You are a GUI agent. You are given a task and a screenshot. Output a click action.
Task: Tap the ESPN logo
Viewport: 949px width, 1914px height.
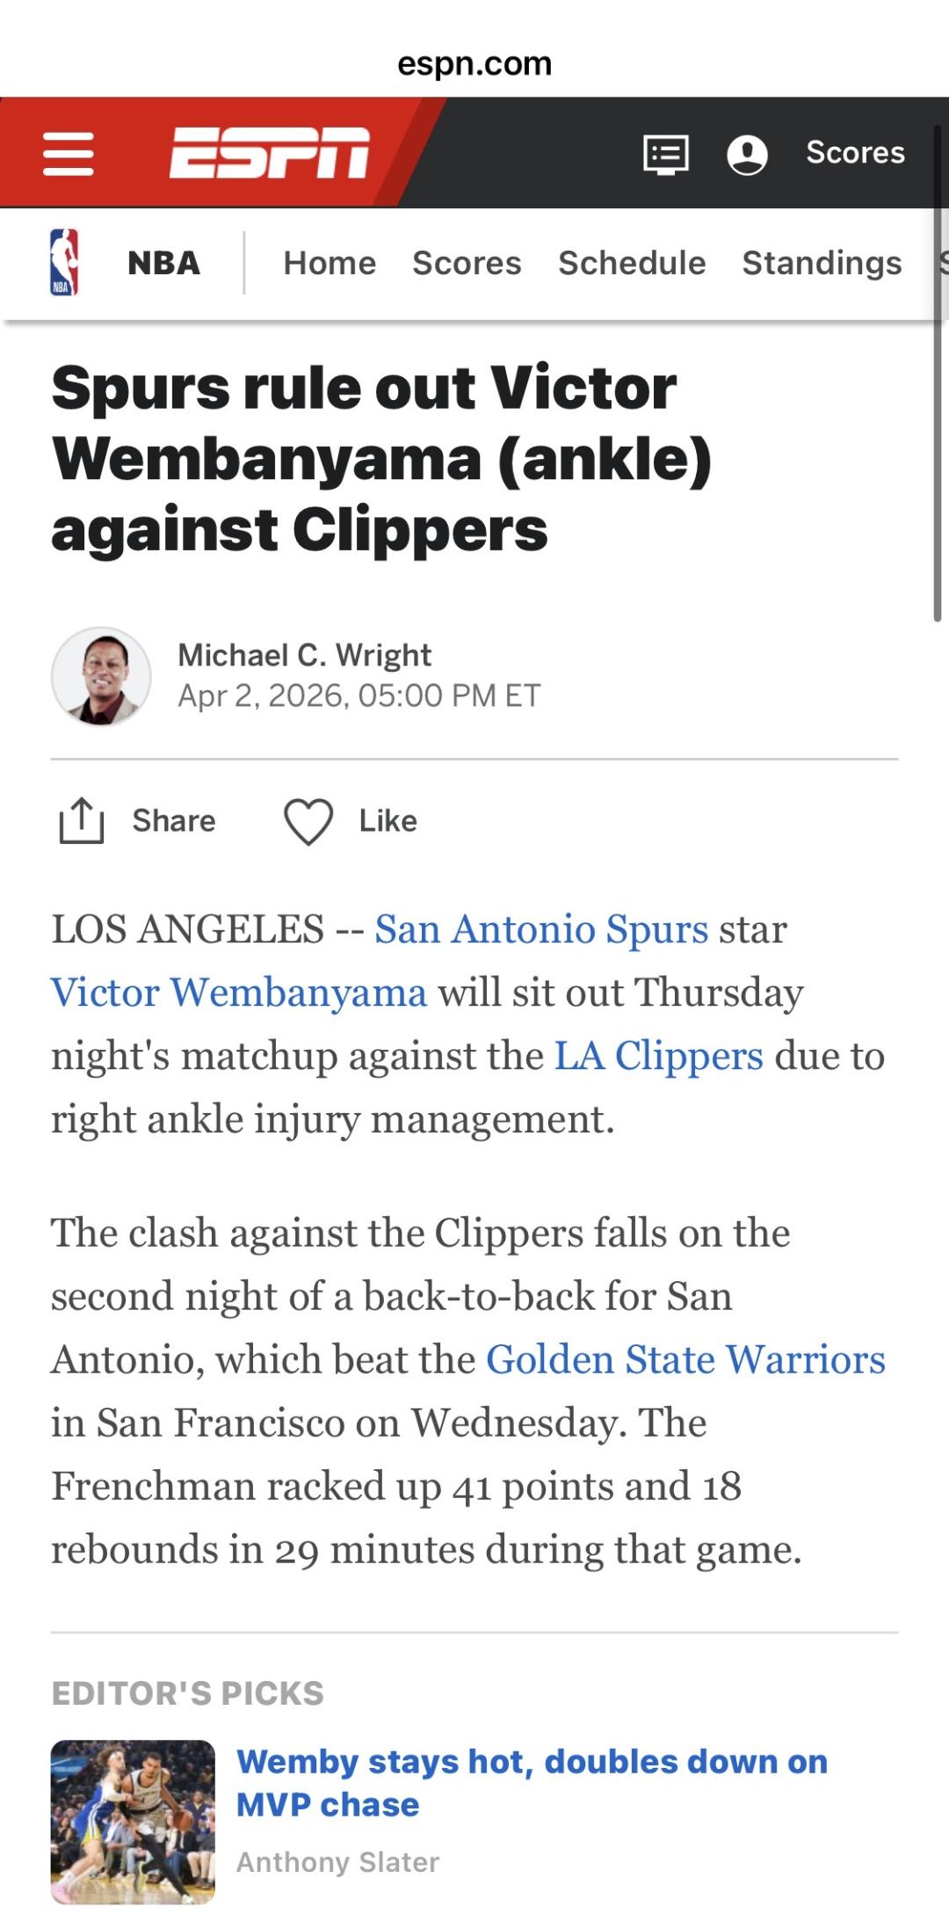click(270, 153)
